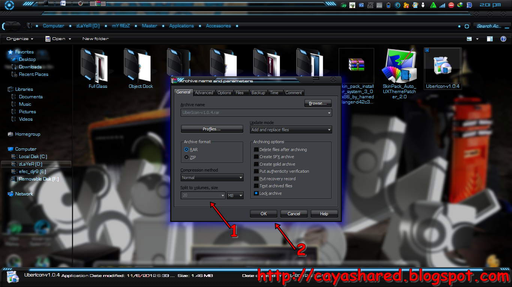Check the battery tray icon

[388, 5]
